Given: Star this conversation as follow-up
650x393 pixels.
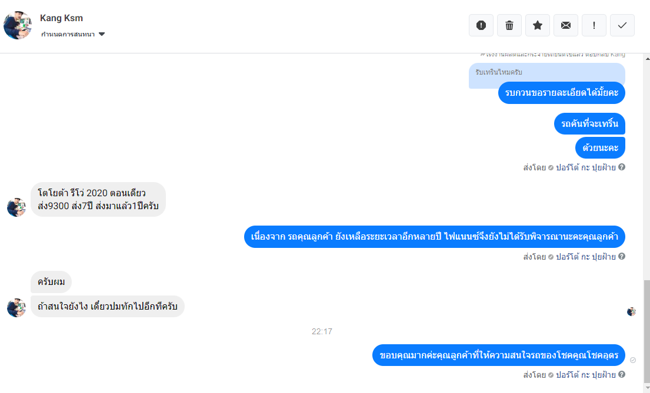Looking at the screenshot, I should click(537, 25).
